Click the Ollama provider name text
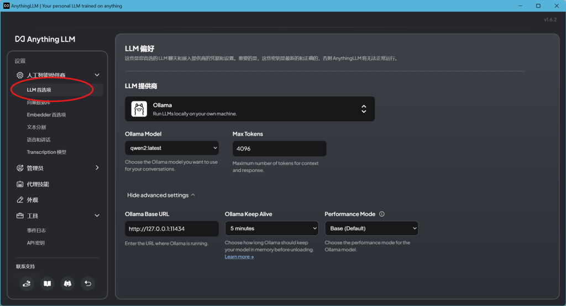Image resolution: width=566 pixels, height=306 pixels. 163,105
